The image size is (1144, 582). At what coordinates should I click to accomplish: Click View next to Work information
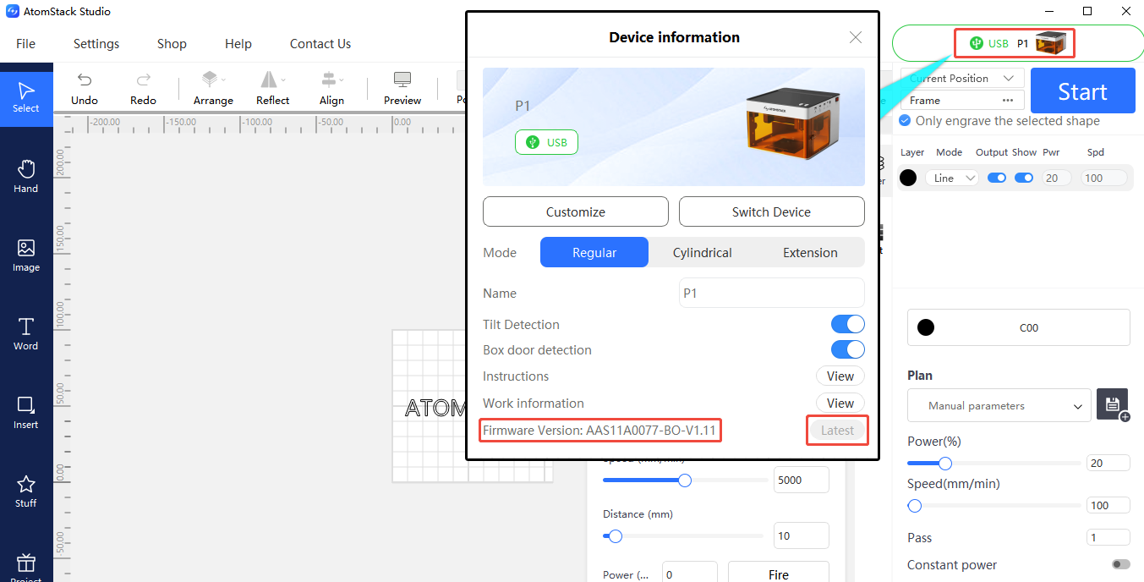click(x=840, y=403)
